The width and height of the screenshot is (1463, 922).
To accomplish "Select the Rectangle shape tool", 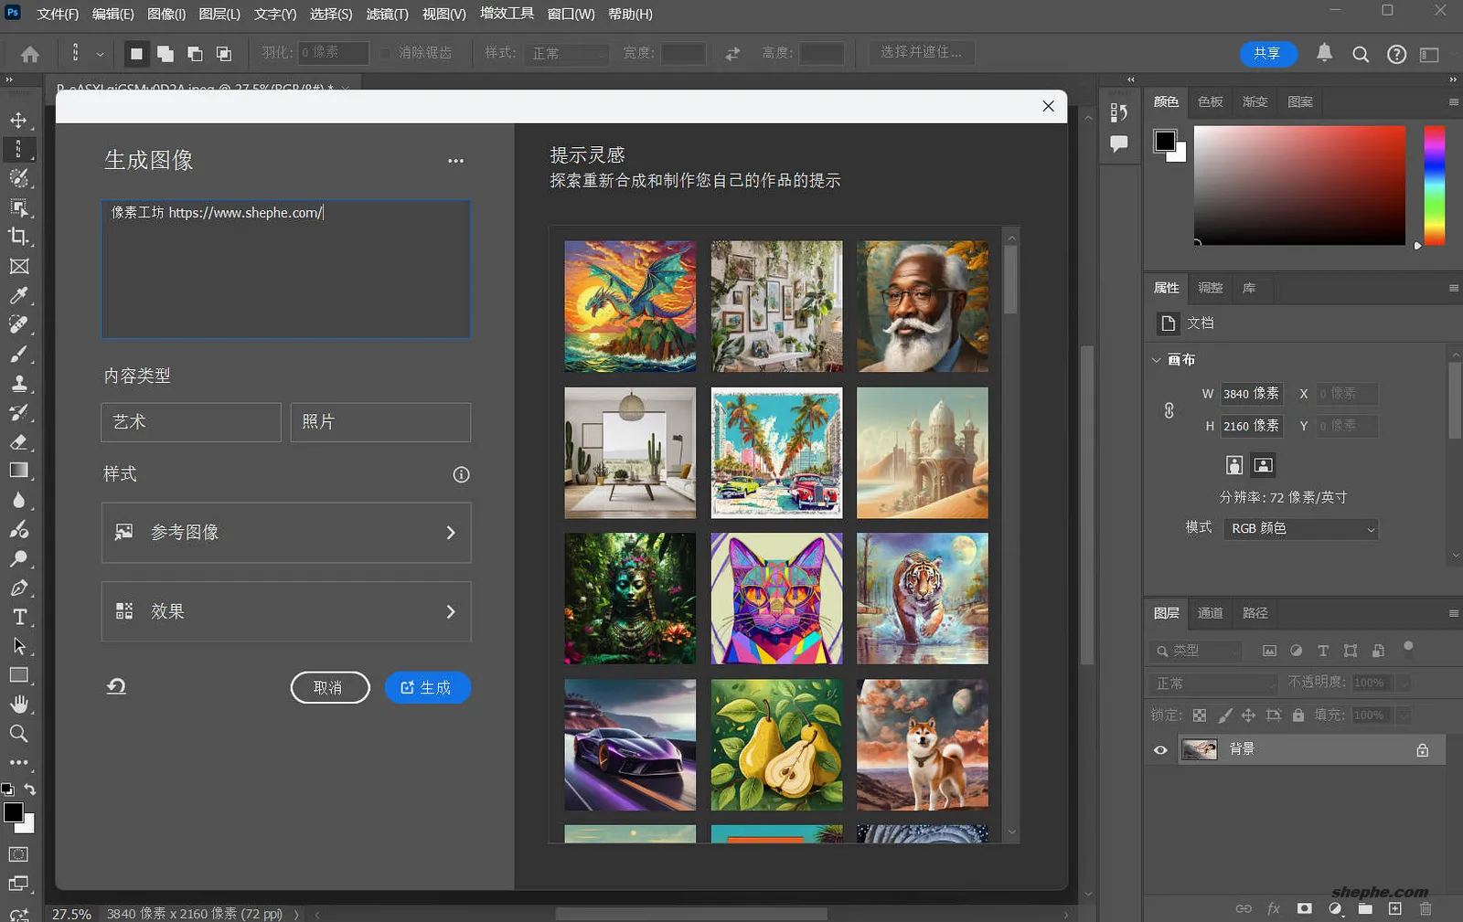I will 18,675.
